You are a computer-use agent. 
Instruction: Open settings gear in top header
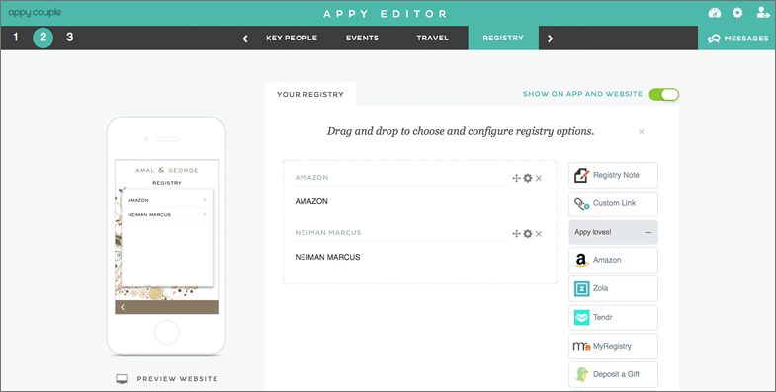point(737,13)
